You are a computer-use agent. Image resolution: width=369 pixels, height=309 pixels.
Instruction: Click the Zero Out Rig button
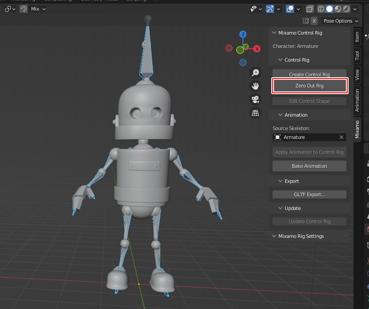click(x=309, y=86)
